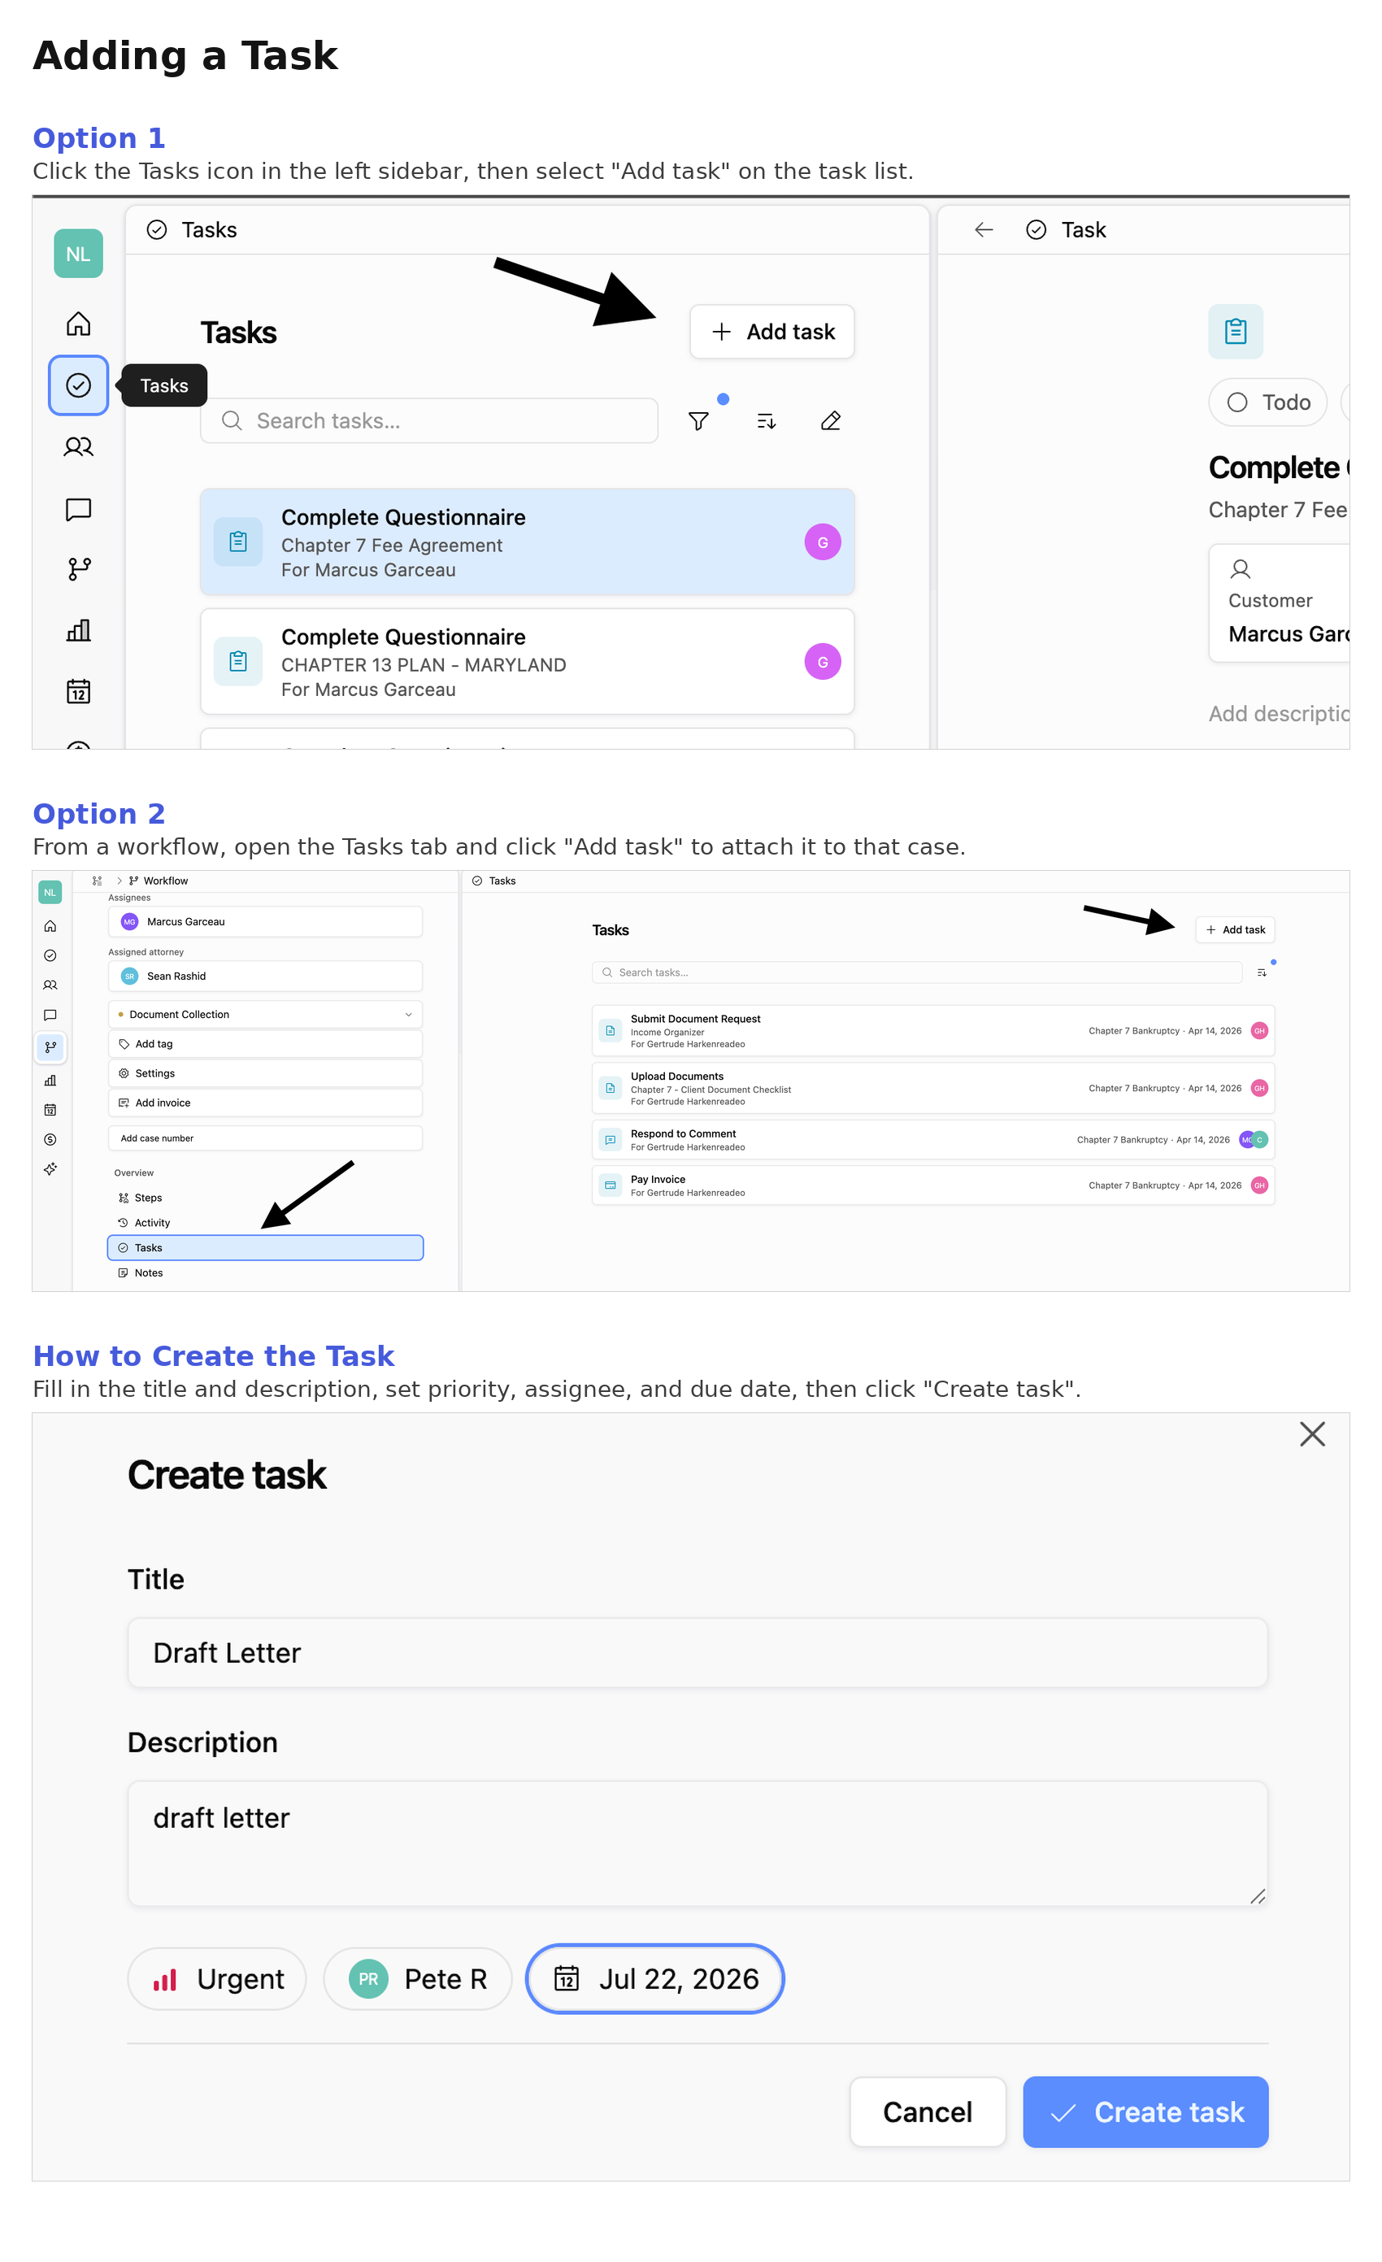Click G avatar on CHAPTER 13 PLAN card

pos(822,662)
